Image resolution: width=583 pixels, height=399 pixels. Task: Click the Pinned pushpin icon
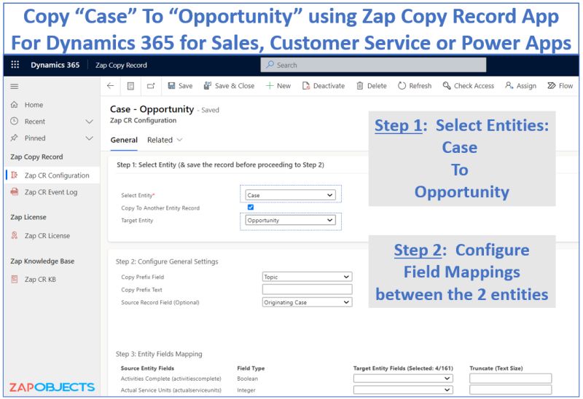tap(15, 138)
